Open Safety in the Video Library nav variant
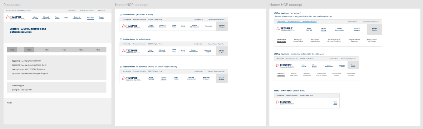This screenshot has height=129, width=423. click(183, 51)
